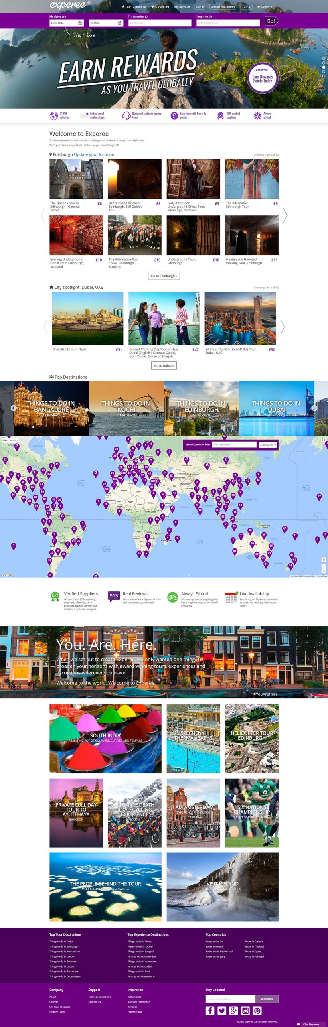Open the Twitter icon in the footer
This screenshot has width=328, height=1027.
click(222, 1011)
